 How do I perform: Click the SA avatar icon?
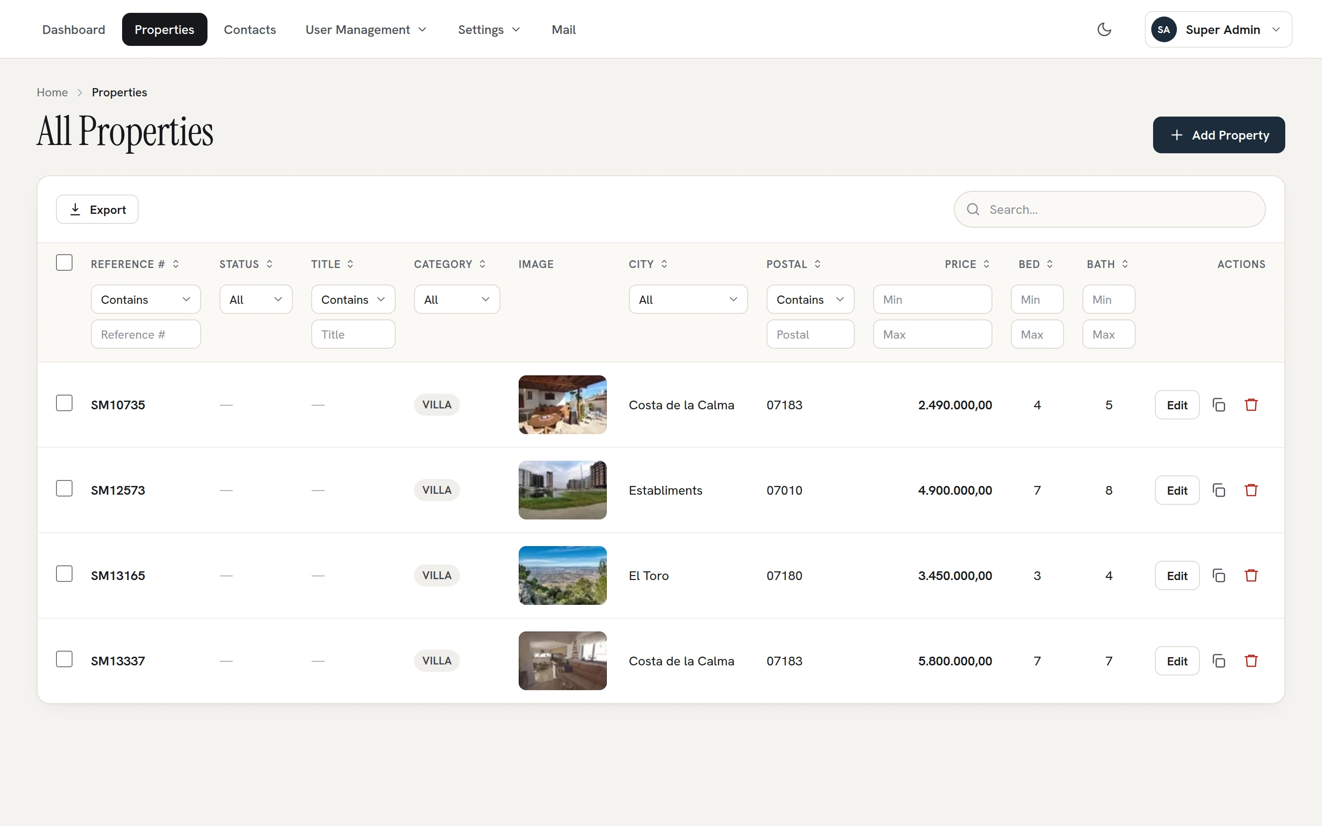pyautogui.click(x=1164, y=29)
